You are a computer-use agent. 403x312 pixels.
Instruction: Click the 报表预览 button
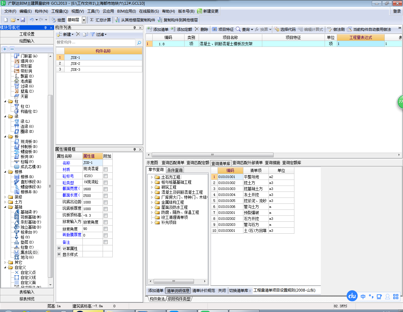coord(27,299)
